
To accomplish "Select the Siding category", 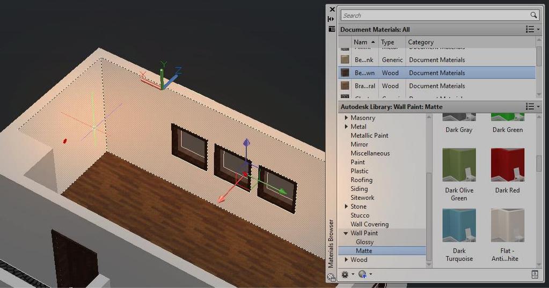I will point(359,189).
